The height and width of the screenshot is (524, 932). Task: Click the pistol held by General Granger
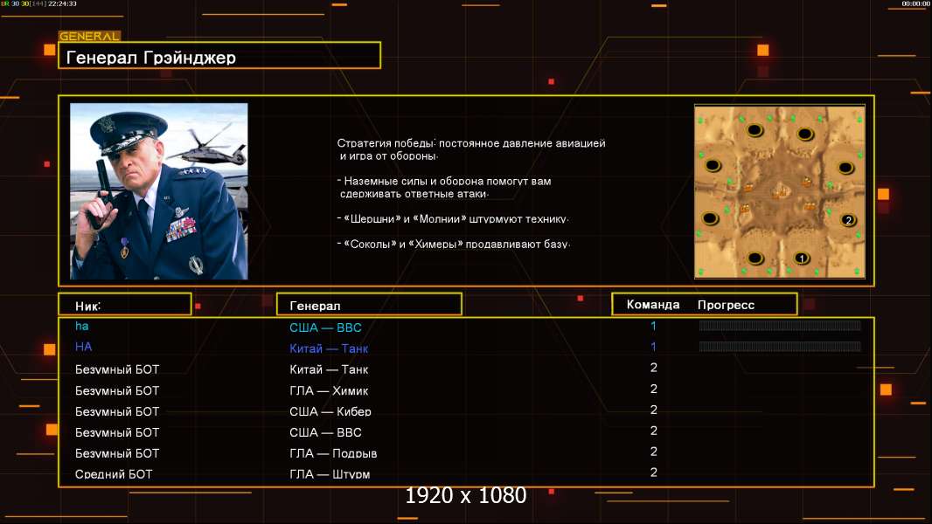pos(101,191)
